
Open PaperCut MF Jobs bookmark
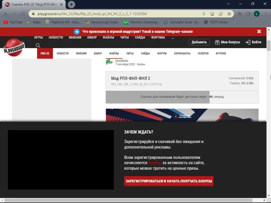(x=63, y=22)
